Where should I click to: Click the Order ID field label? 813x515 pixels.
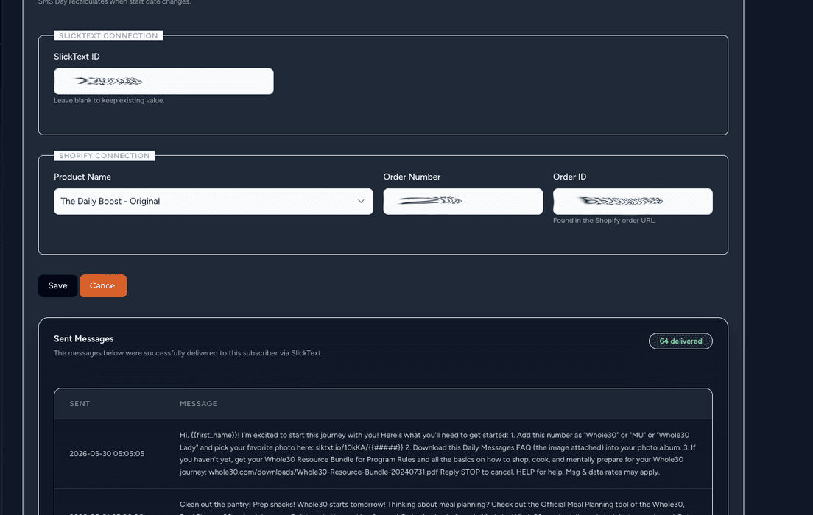click(x=569, y=177)
